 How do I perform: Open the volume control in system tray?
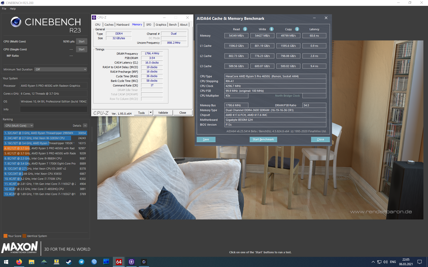click(385, 262)
